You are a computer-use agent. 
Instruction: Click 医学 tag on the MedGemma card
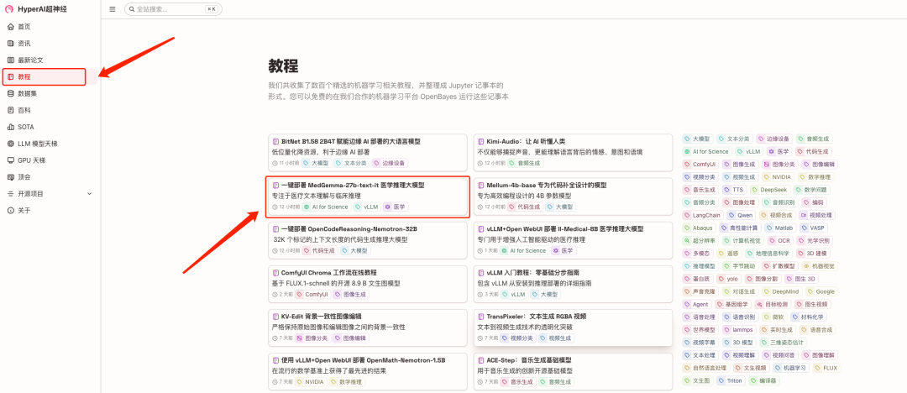point(395,207)
